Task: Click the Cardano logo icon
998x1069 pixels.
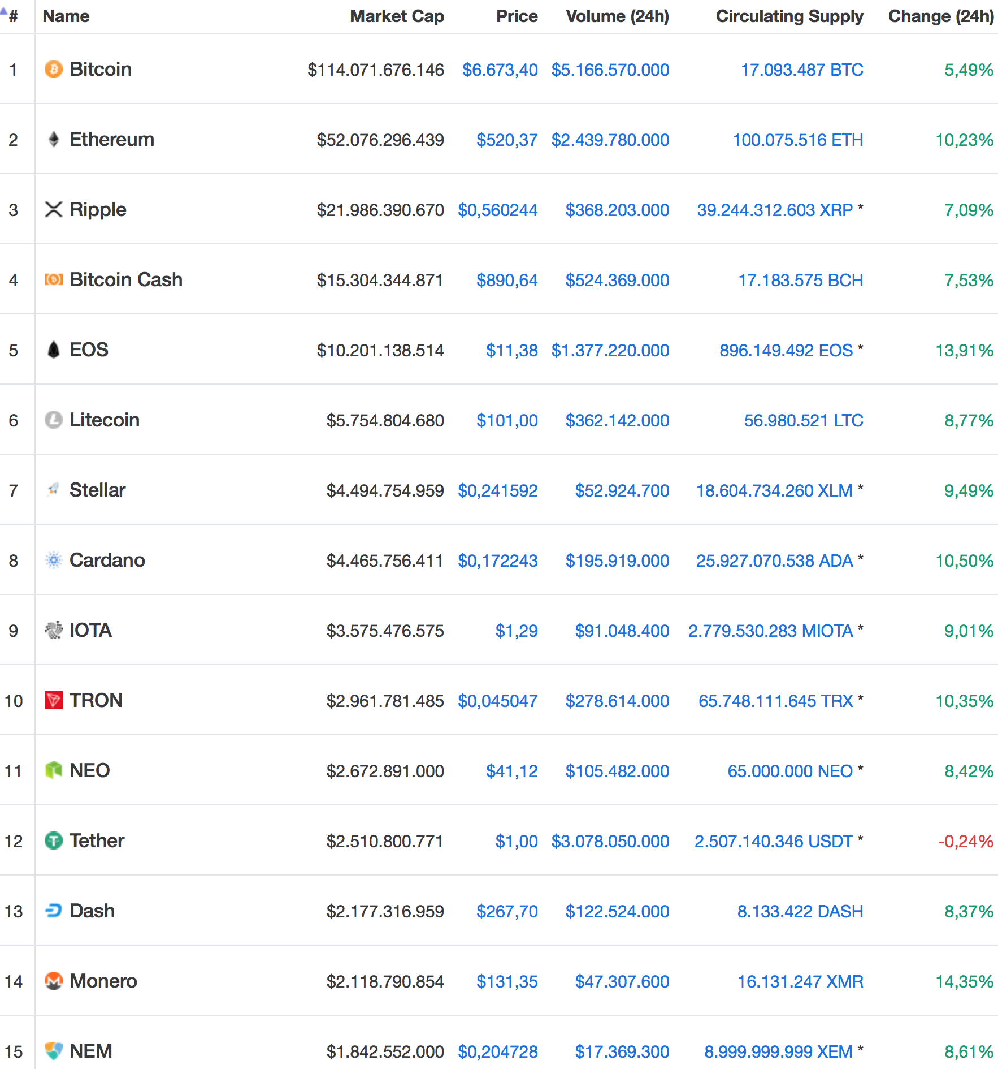Action: (x=54, y=560)
